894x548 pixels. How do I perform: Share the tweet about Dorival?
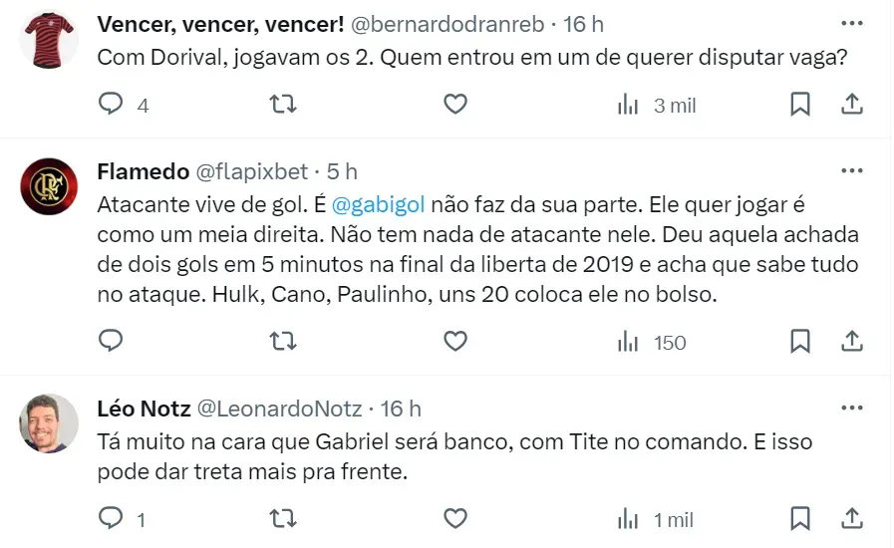tap(852, 105)
